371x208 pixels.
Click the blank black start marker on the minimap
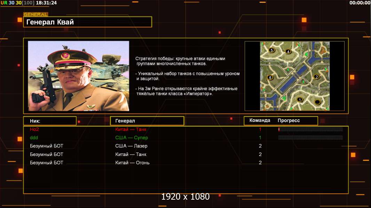(317, 102)
